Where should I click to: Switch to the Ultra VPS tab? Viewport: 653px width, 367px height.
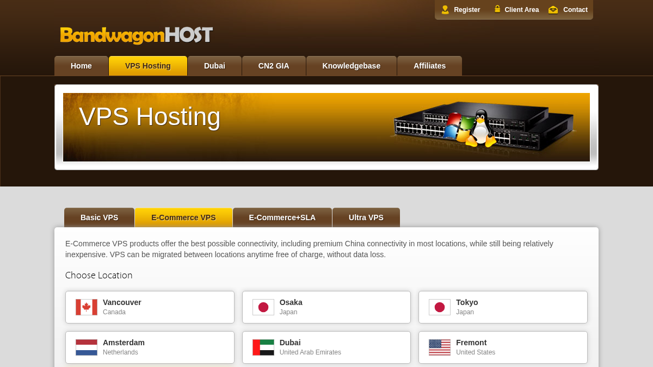(366, 217)
